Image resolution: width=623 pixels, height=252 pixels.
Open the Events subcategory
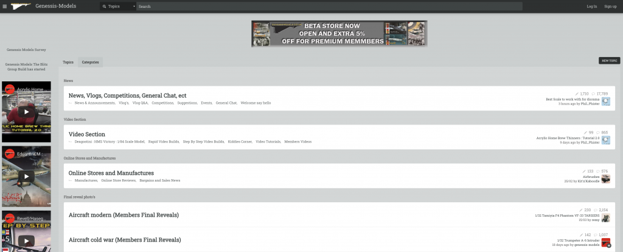pos(206,103)
